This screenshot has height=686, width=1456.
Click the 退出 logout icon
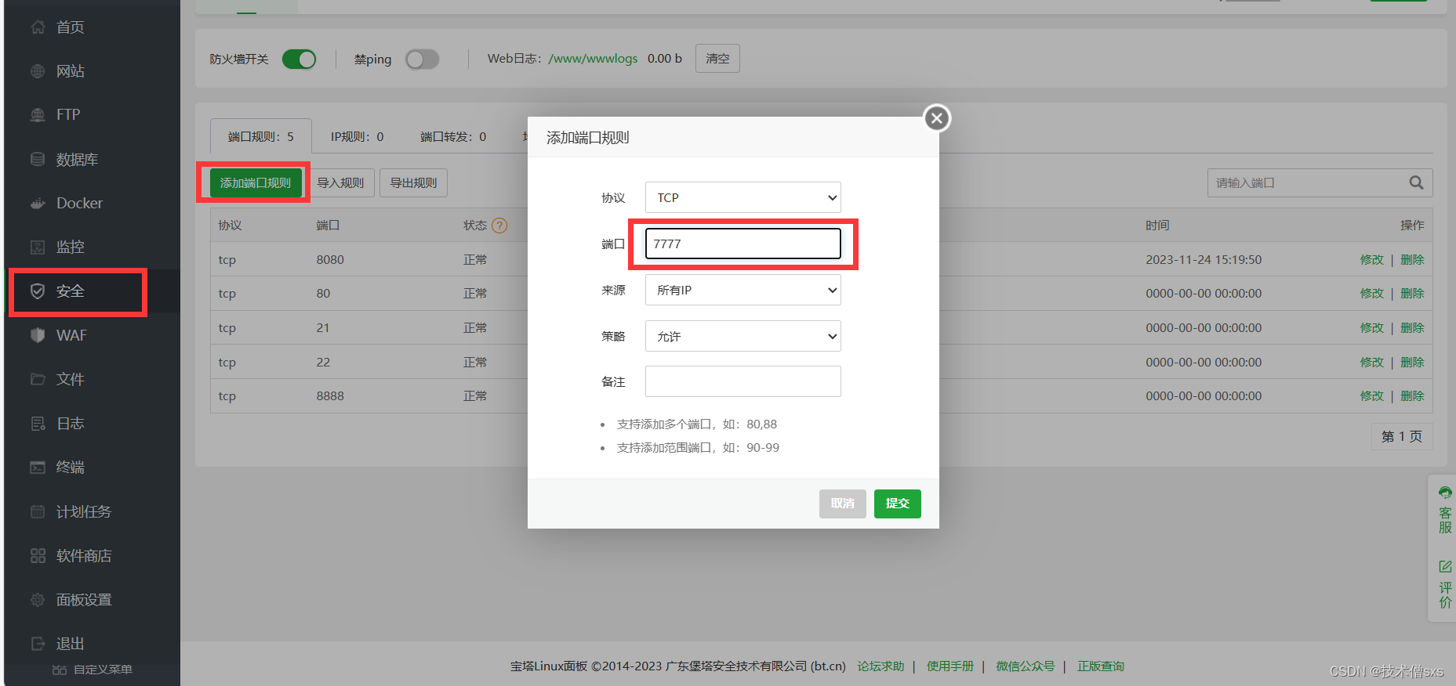coord(38,644)
